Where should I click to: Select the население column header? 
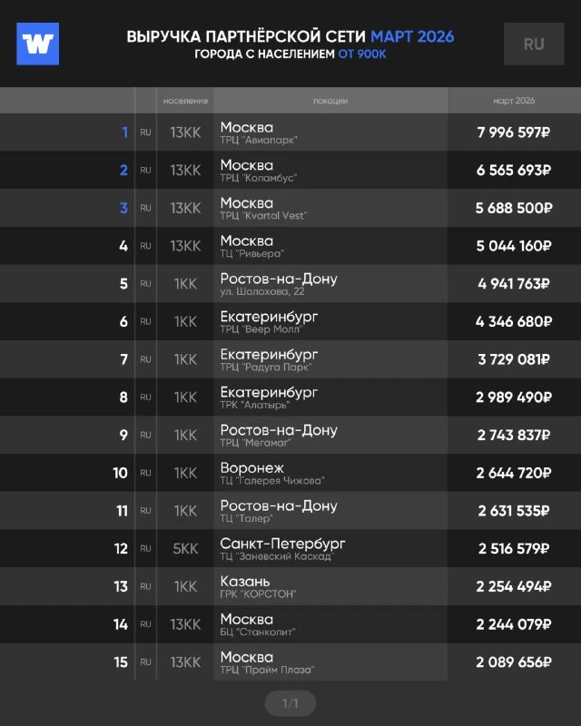point(185,101)
